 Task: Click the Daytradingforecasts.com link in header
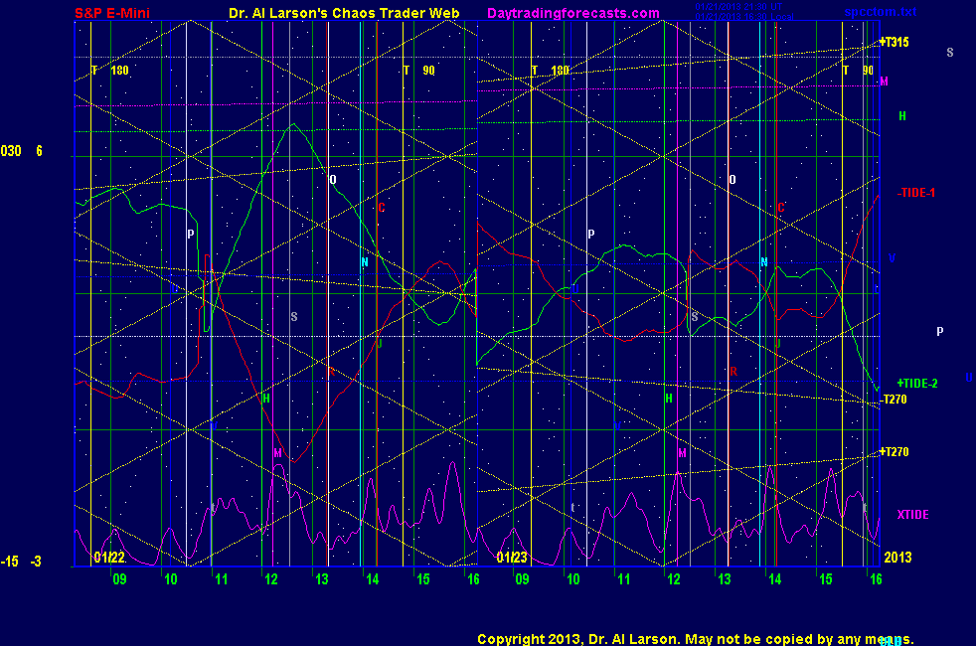coord(572,13)
